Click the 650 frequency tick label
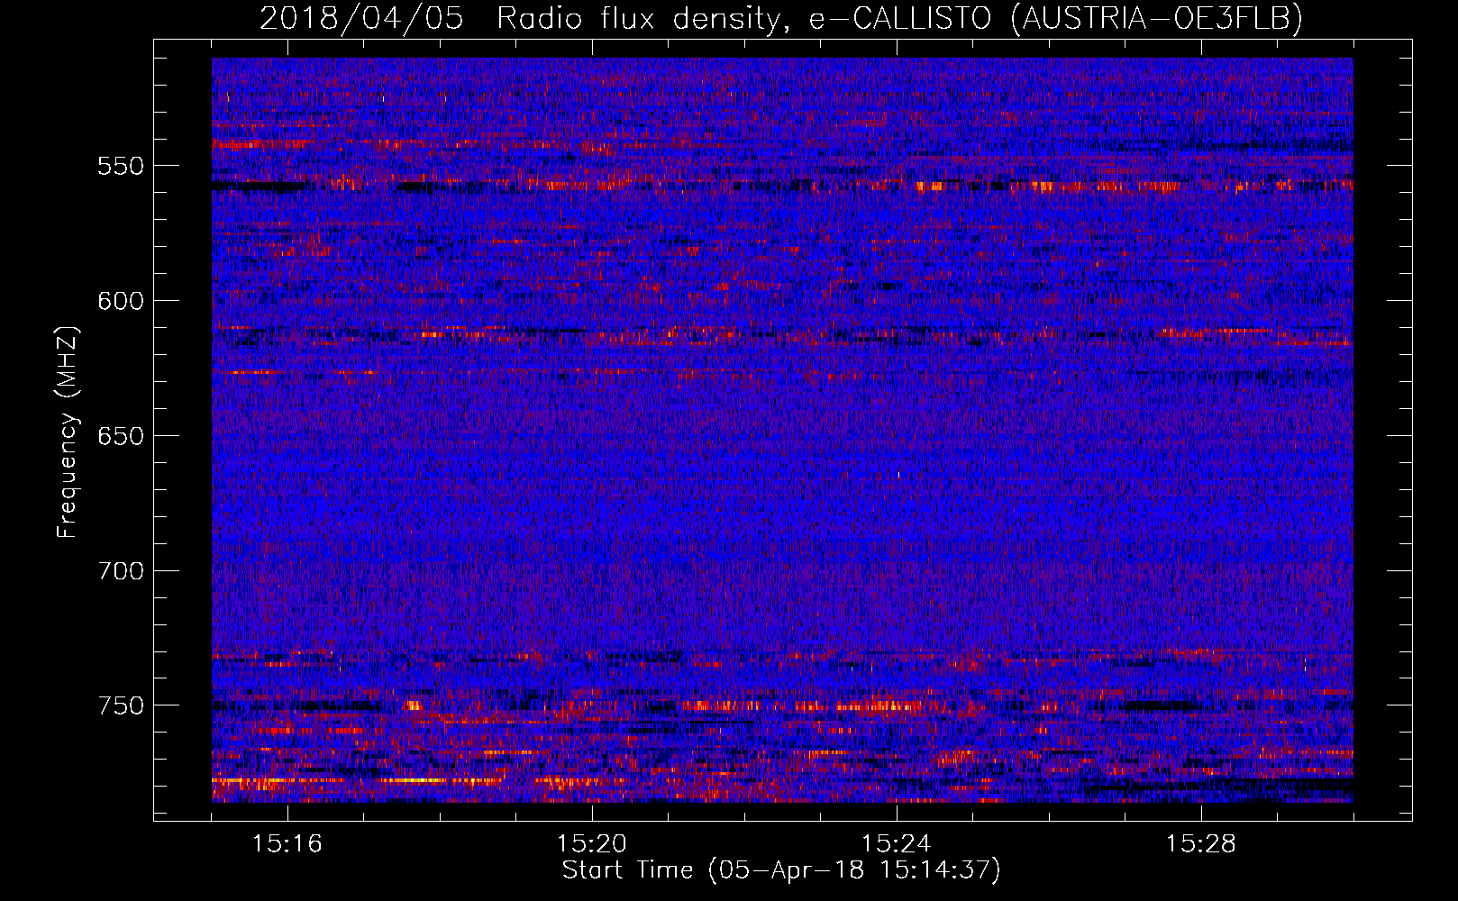This screenshot has width=1458, height=901. point(121,436)
